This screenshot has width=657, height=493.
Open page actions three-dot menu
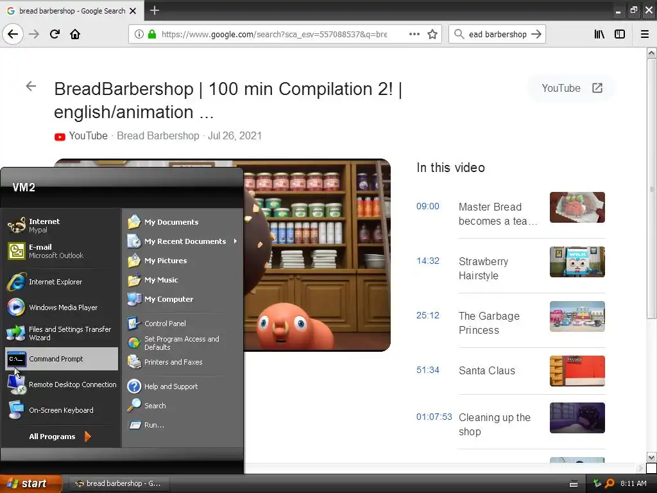(x=414, y=34)
